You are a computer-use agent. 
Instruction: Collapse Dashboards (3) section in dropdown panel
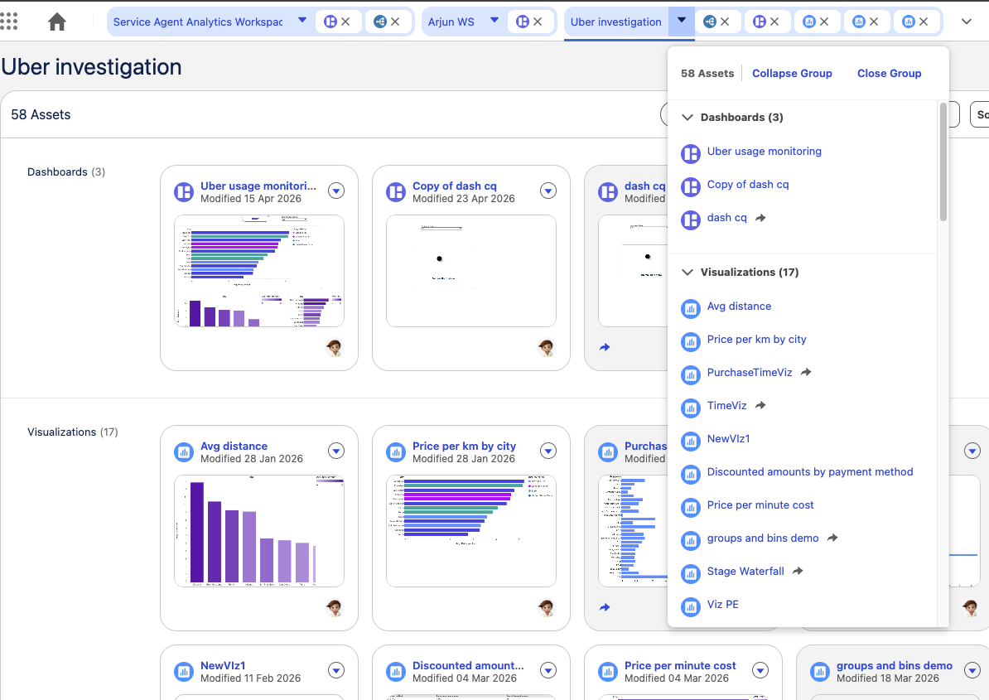pyautogui.click(x=687, y=118)
